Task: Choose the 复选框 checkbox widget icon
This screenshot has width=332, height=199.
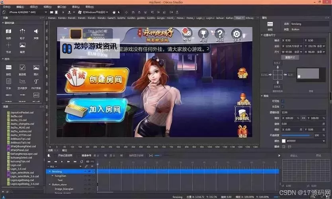Action: (22, 68)
